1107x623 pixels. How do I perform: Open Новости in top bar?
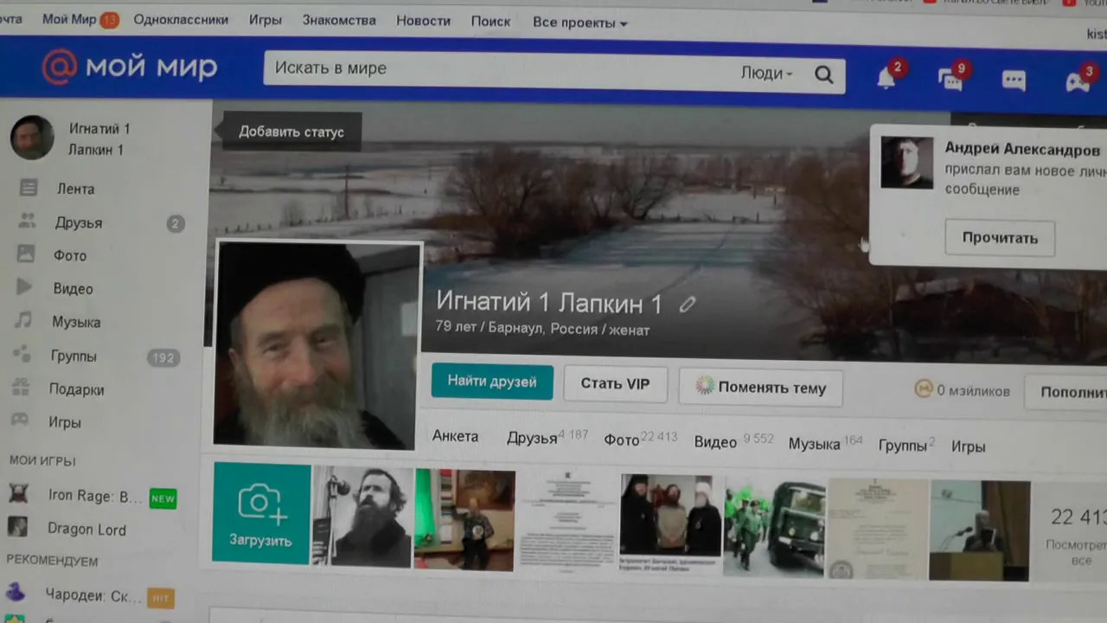[424, 21]
